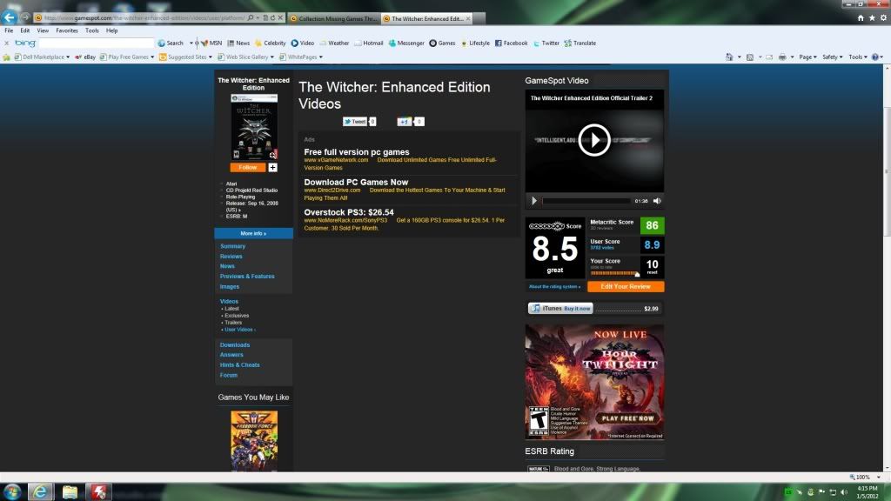This screenshot has height=501, width=891.
Task: Open MSN from the Bing toolbar
Action: click(211, 43)
